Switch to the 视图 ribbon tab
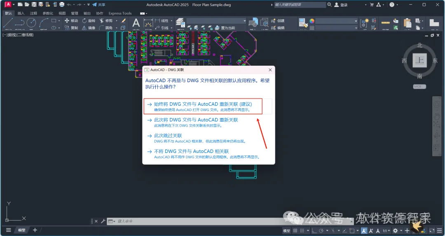The height and width of the screenshot is (236, 445). click(62, 13)
